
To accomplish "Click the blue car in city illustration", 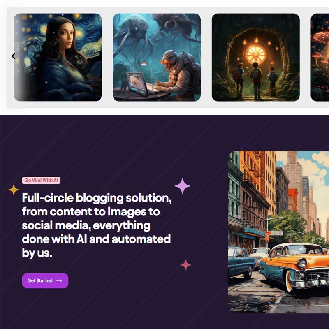I will click(241, 262).
